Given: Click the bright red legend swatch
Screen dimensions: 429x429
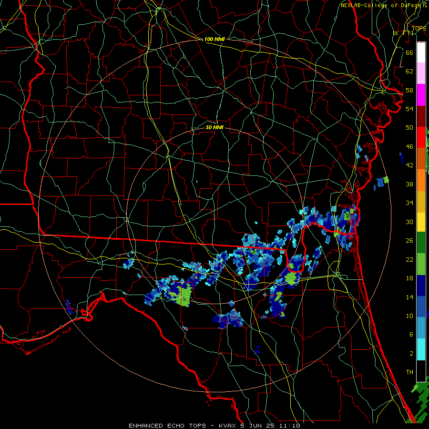Looking at the screenshot, I should click(421, 137).
